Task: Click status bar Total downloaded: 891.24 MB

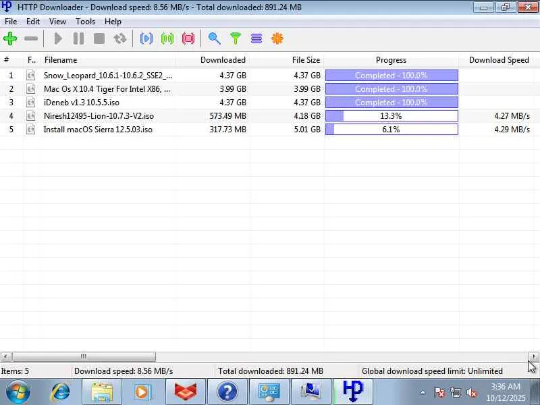Action: (271, 371)
